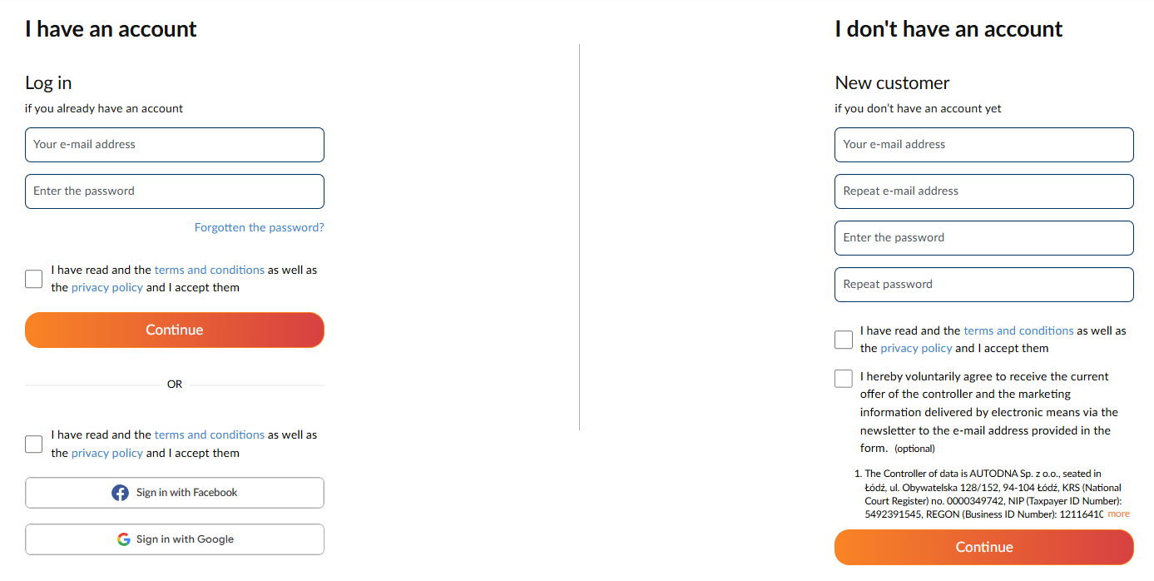
Task: Select the Repeat password field
Action: click(984, 285)
